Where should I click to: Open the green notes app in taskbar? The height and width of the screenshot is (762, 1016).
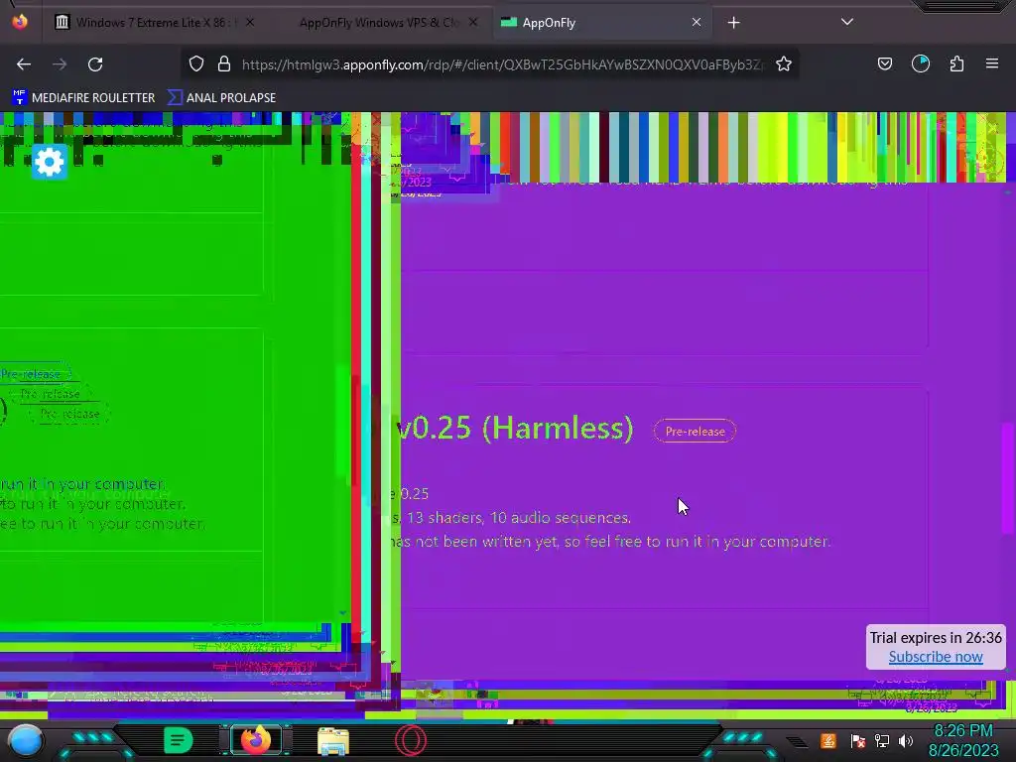[179, 740]
